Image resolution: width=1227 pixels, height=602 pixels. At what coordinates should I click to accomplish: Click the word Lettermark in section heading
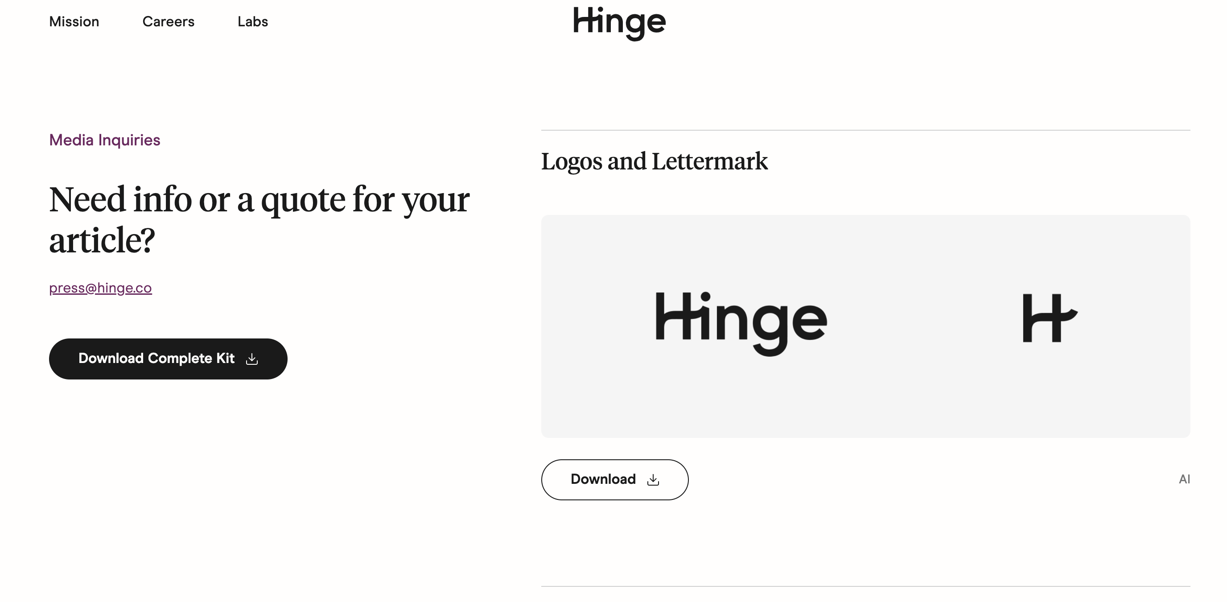[x=709, y=161]
